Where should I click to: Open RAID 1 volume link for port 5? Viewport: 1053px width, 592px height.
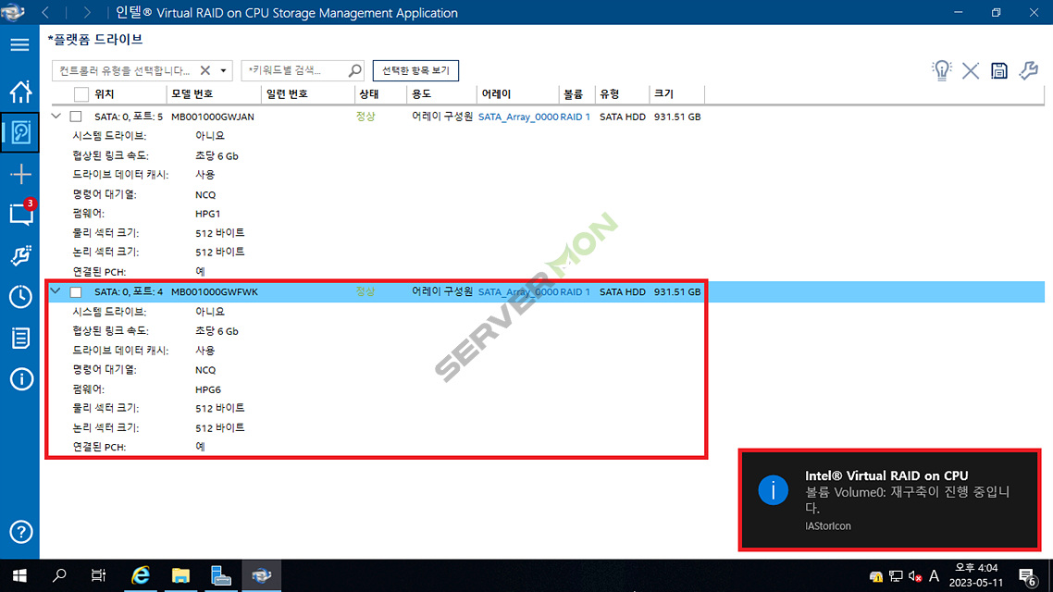point(575,117)
